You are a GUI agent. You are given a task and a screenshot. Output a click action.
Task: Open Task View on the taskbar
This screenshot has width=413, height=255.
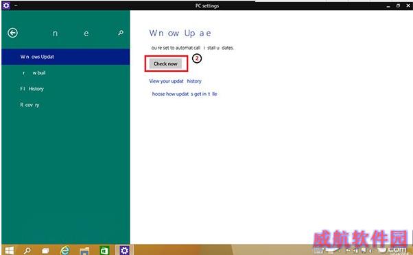coord(45,251)
